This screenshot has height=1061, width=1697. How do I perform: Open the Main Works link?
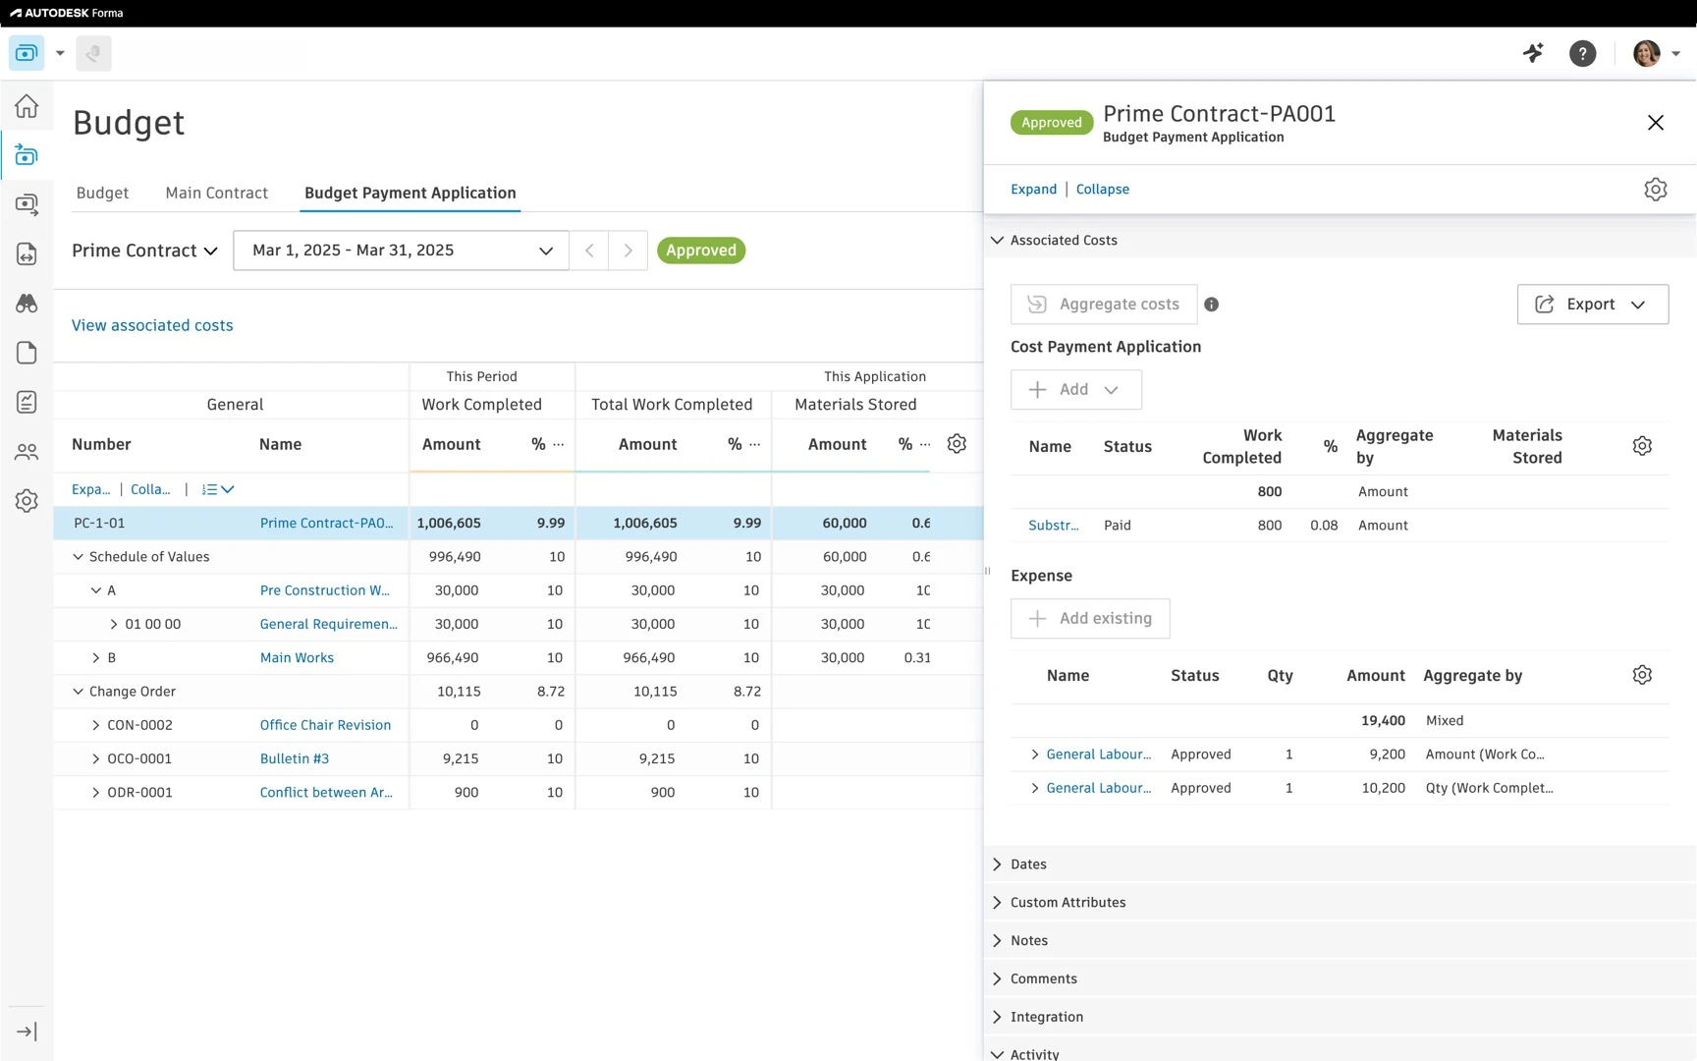tap(297, 658)
